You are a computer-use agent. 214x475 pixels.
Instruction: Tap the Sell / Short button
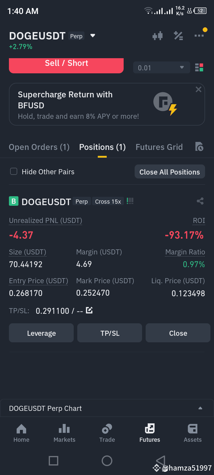66,65
